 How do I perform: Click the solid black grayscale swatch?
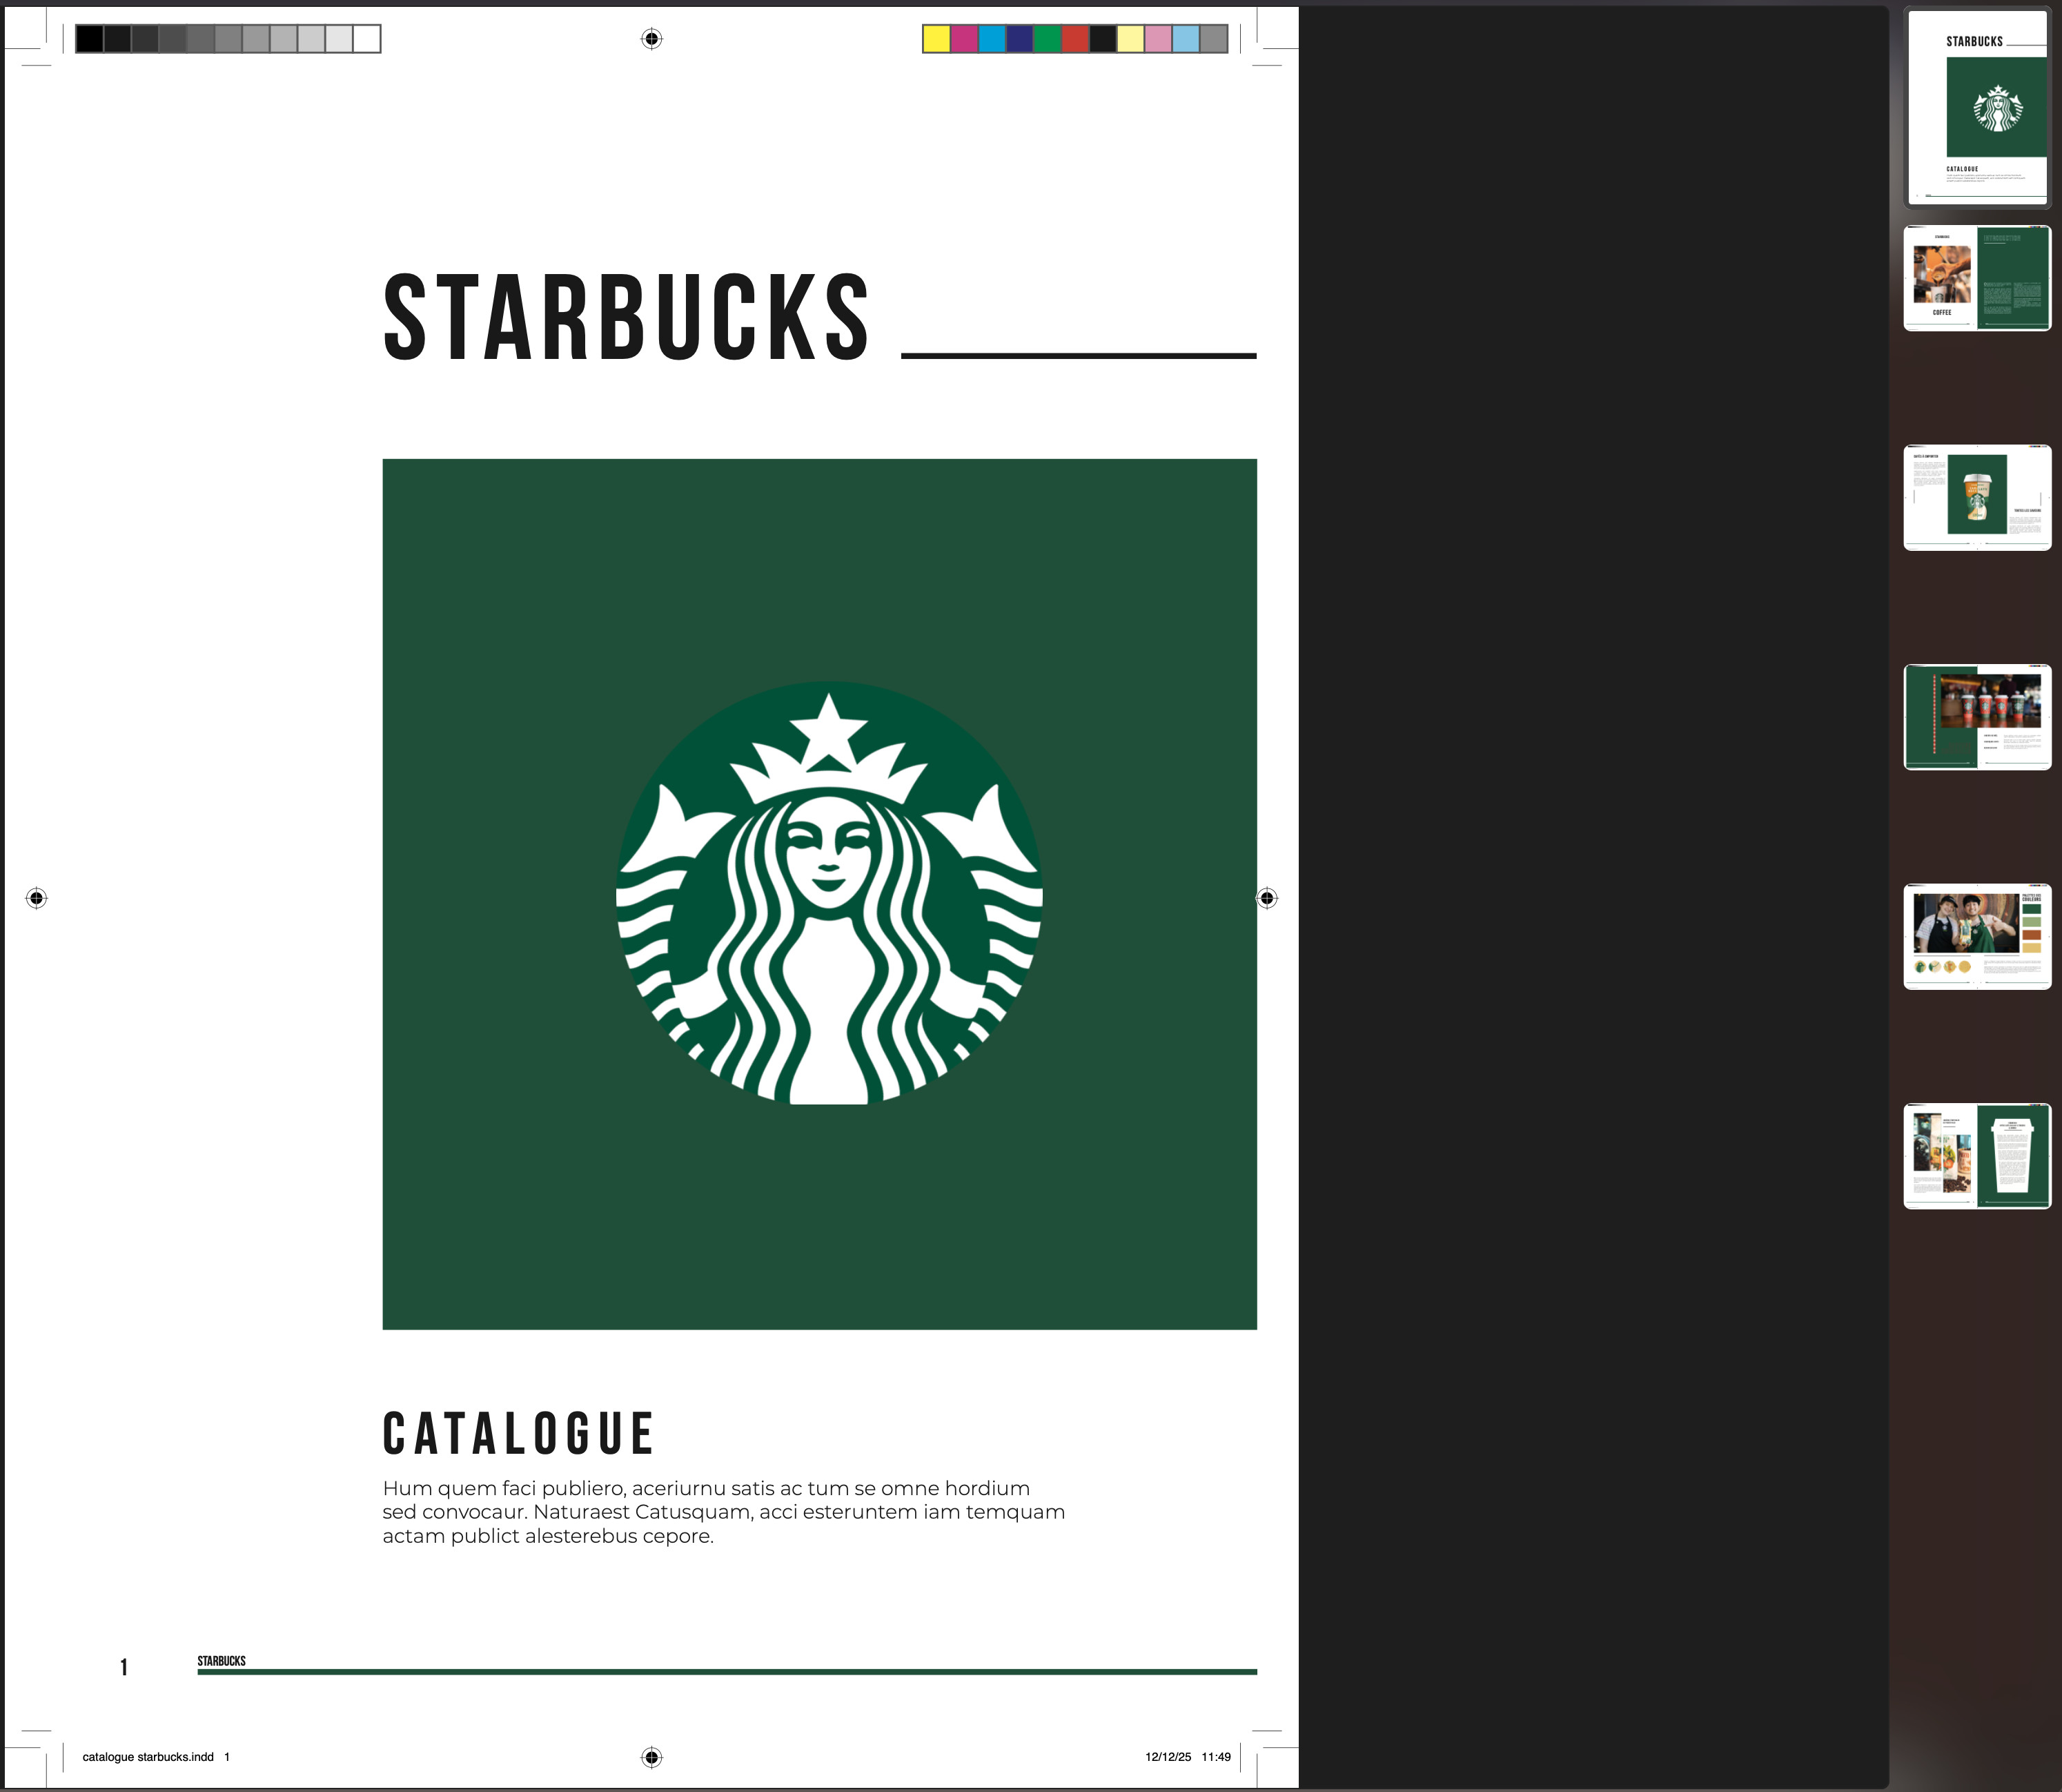[x=90, y=39]
